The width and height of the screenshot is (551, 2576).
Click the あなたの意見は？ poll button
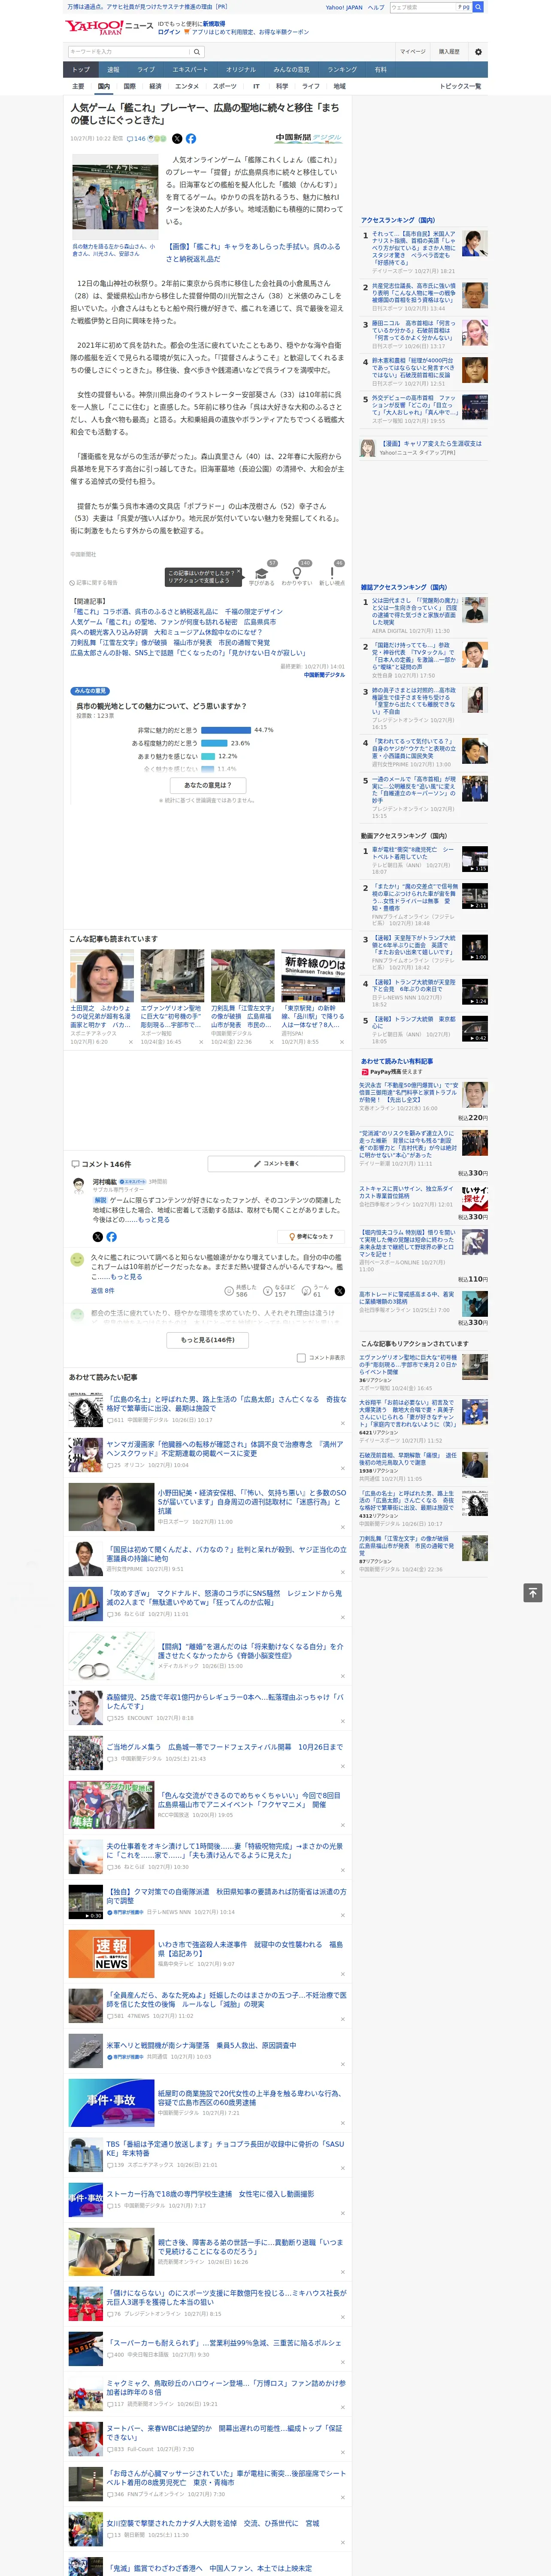(209, 785)
